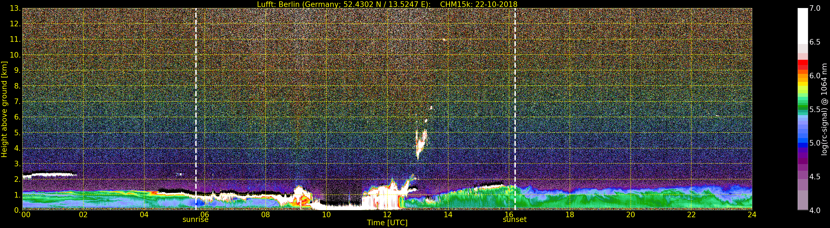Click the time axis tick '14'
Screen dimensions: 830x228
[x=448, y=214]
